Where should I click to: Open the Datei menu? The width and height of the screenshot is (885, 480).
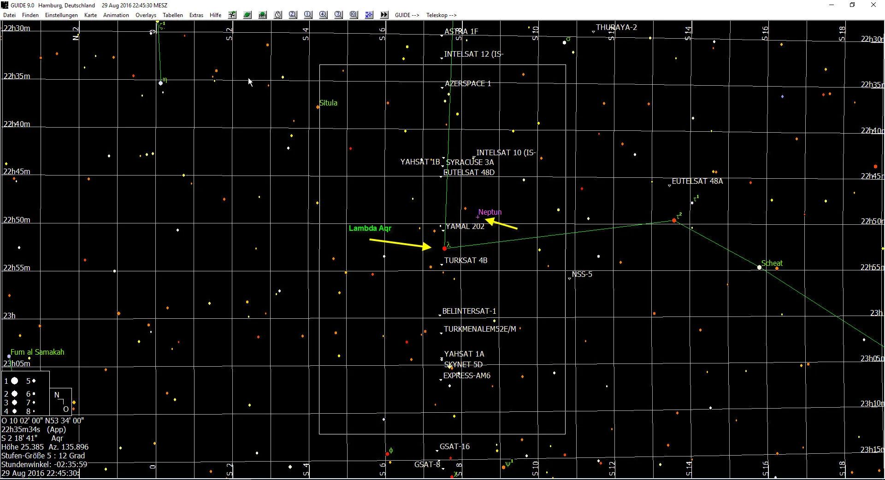[9, 15]
